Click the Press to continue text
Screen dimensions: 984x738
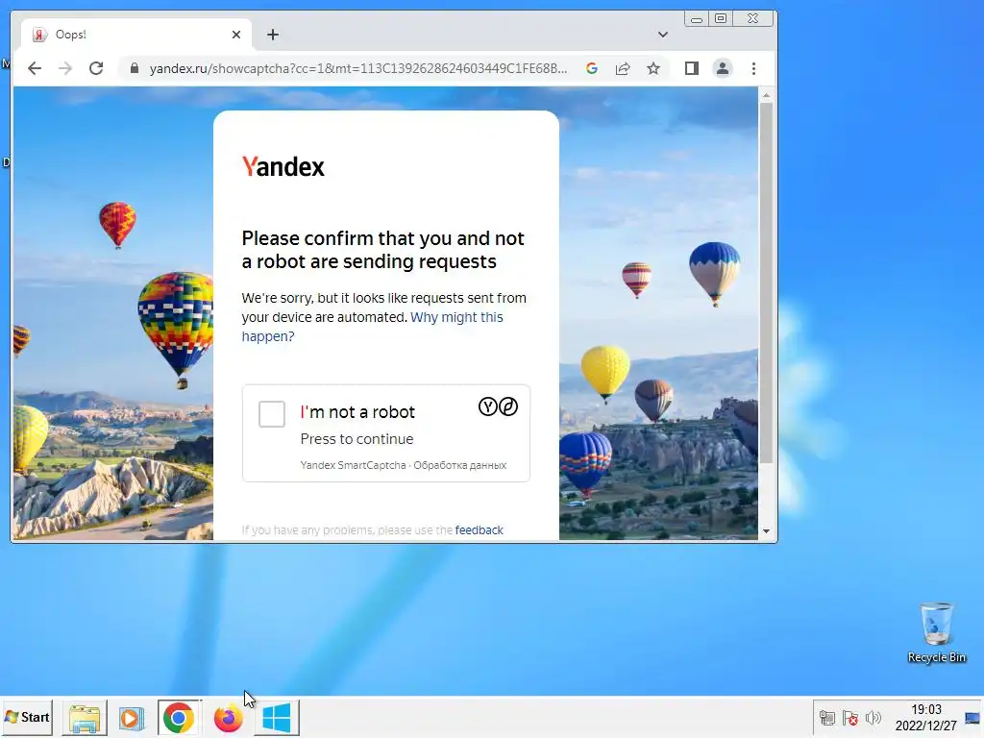point(357,439)
